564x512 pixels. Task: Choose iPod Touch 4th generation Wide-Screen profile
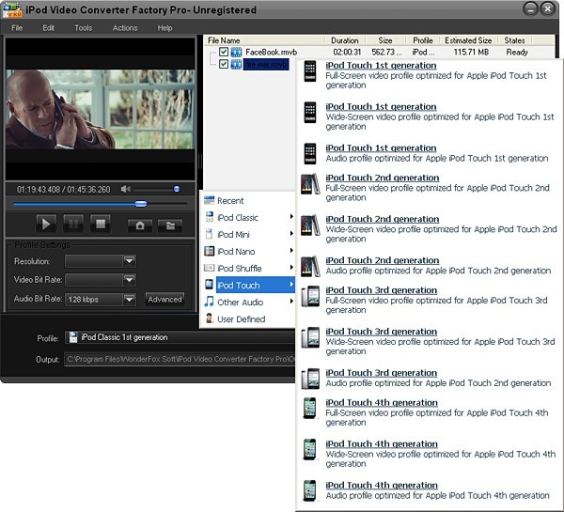(428, 454)
